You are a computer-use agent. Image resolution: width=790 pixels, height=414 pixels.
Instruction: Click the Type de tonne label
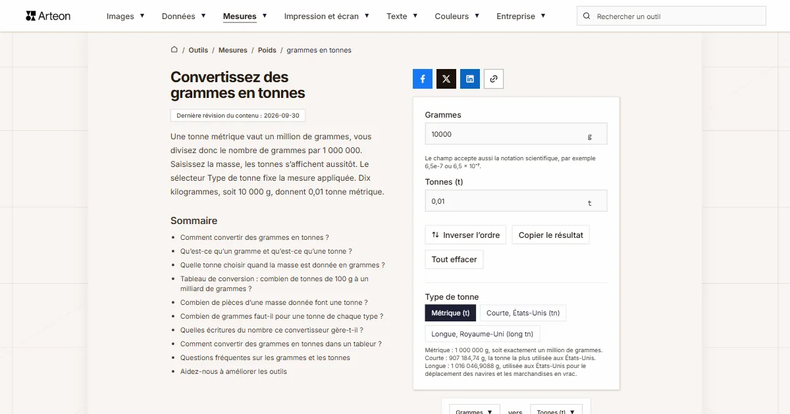tap(452, 297)
